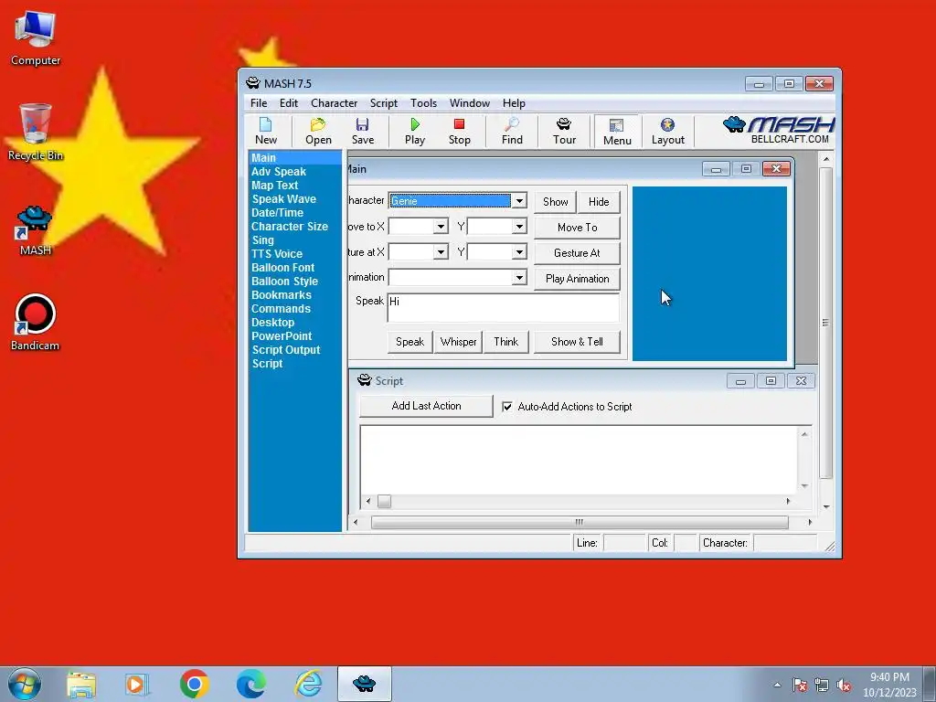Click the Layout toolbar icon
Image resolution: width=936 pixels, height=702 pixels.
pos(667,132)
